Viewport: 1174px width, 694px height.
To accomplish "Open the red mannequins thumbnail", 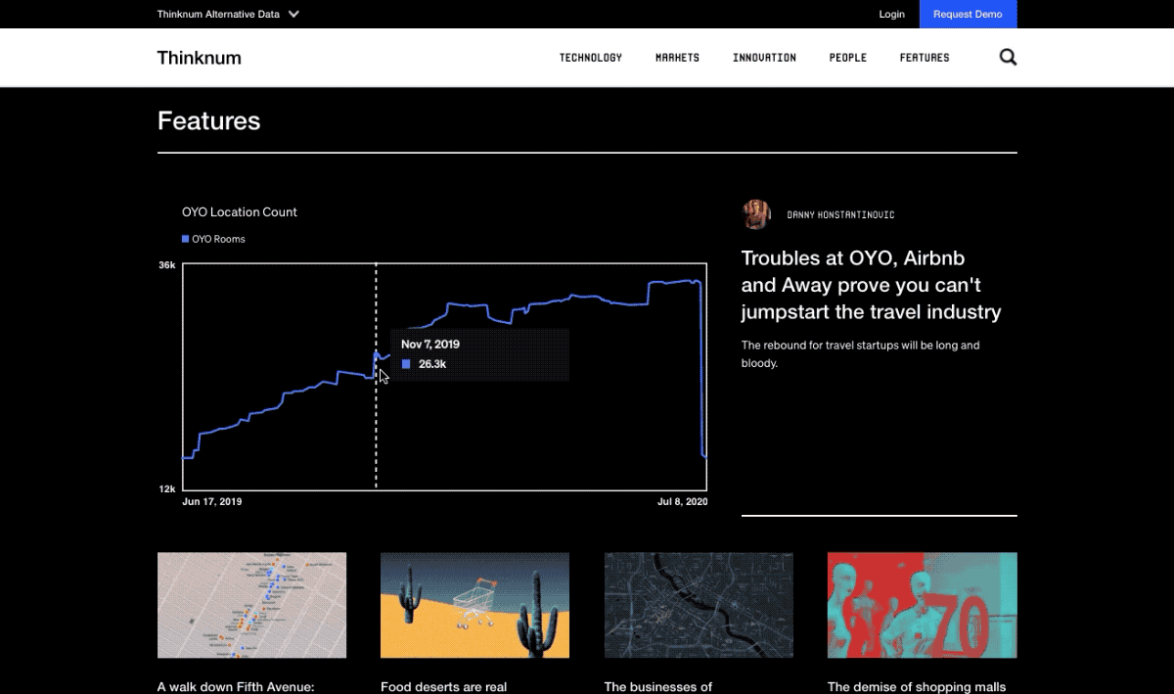I will [922, 605].
